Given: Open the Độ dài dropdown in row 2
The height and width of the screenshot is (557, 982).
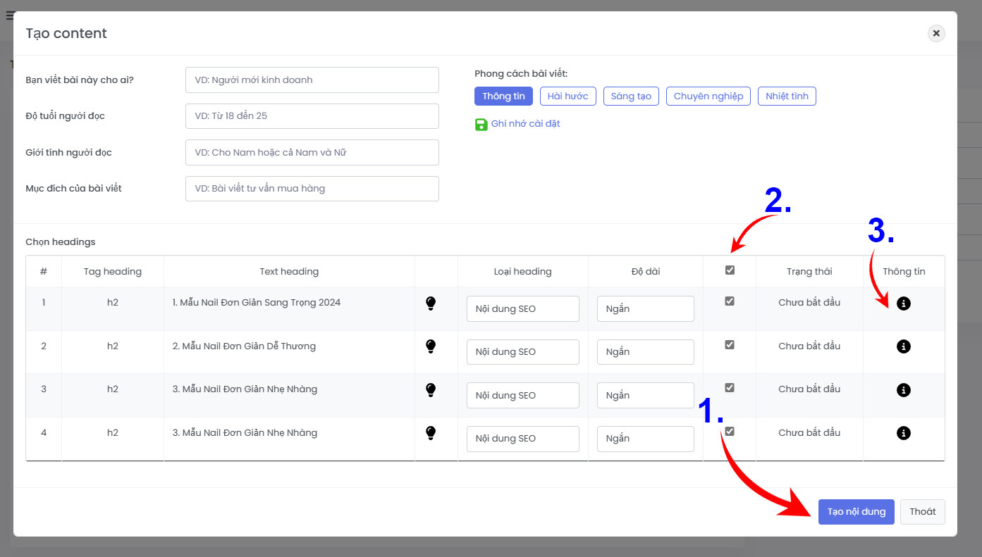Looking at the screenshot, I should pyautogui.click(x=646, y=352).
